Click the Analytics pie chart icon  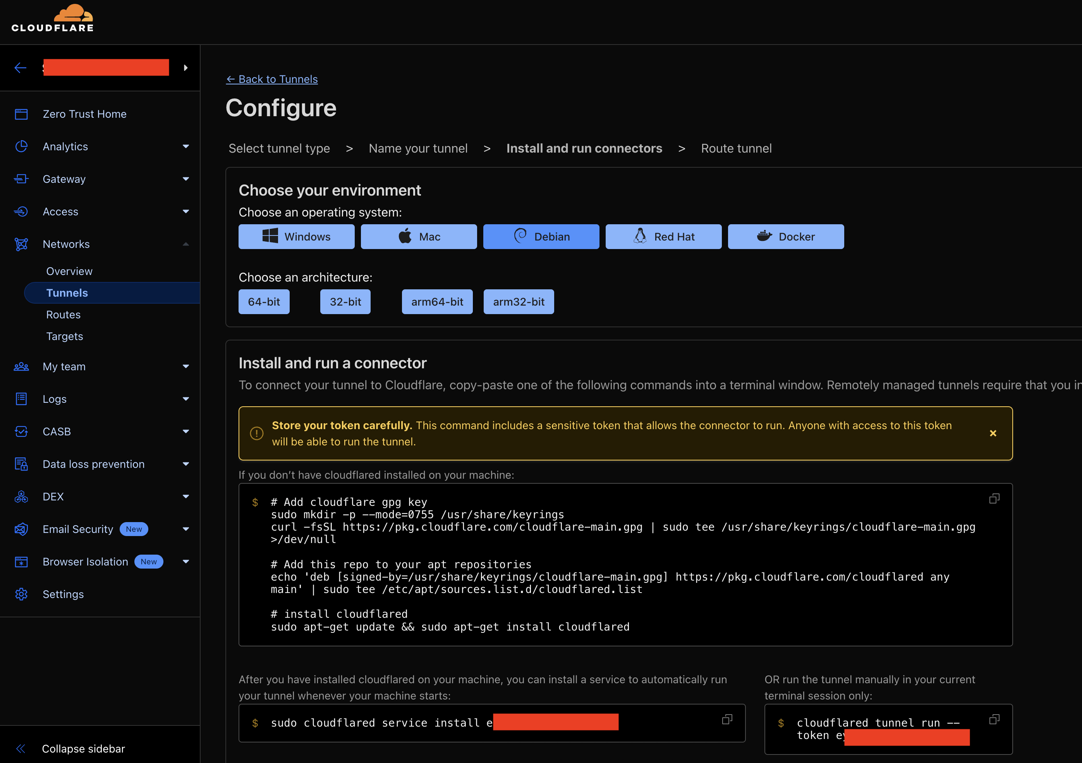[x=21, y=146]
